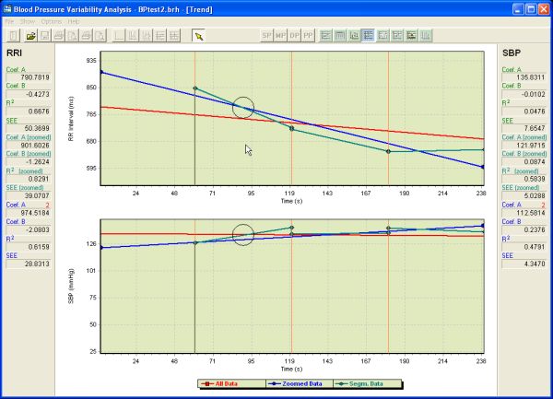Toggle the SP signal button
Image resolution: width=553 pixels, height=399 pixels.
tap(267, 36)
